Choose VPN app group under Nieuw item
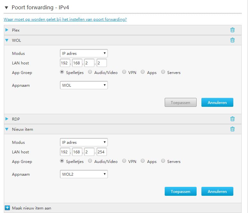 124,161
